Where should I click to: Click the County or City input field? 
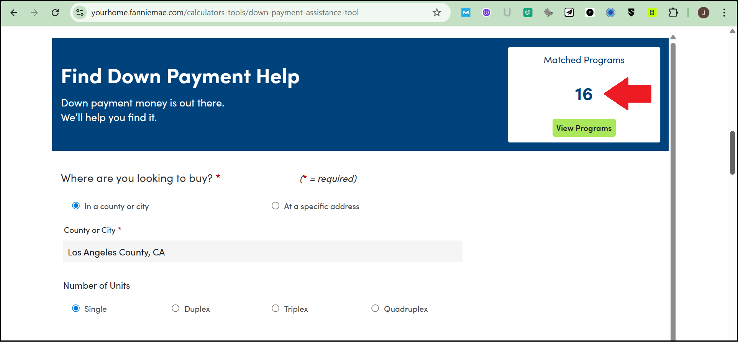coord(263,252)
